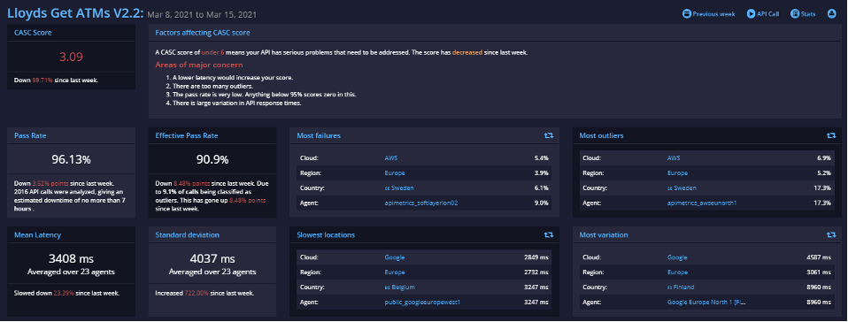Open Google Europe North 1 agent
848x322 pixels.
pos(706,303)
